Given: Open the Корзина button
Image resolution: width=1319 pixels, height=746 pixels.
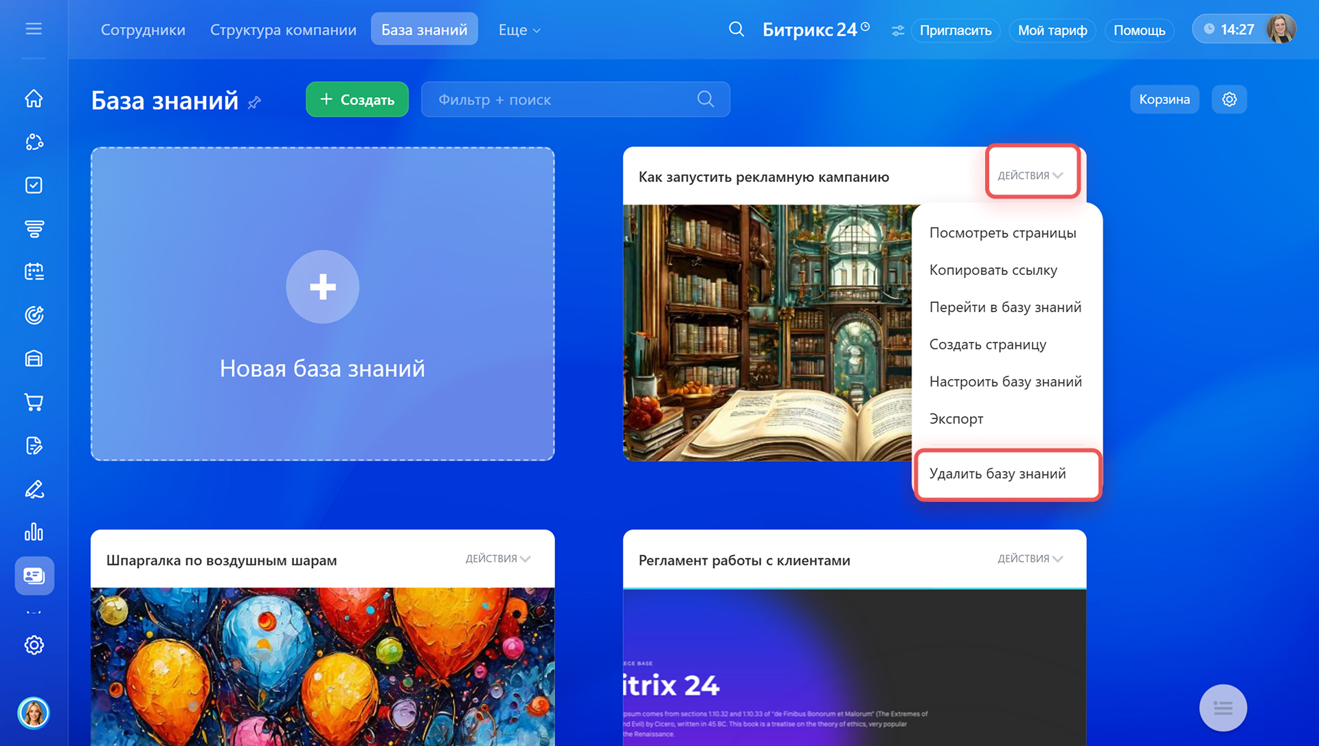Looking at the screenshot, I should 1164,100.
